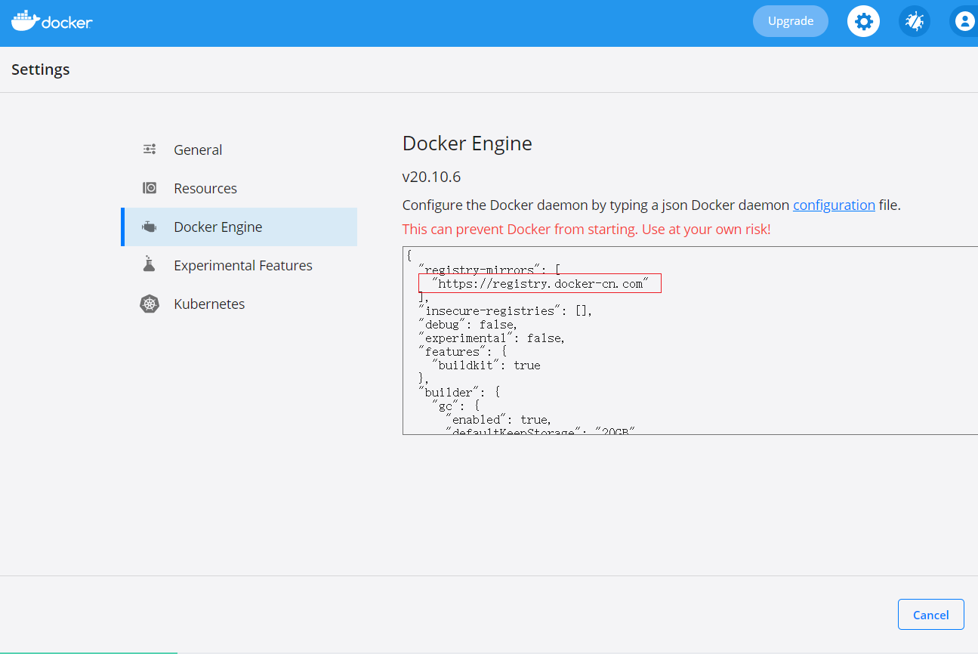Open the user account icon
Viewport: 978px width, 654px height.
click(964, 21)
